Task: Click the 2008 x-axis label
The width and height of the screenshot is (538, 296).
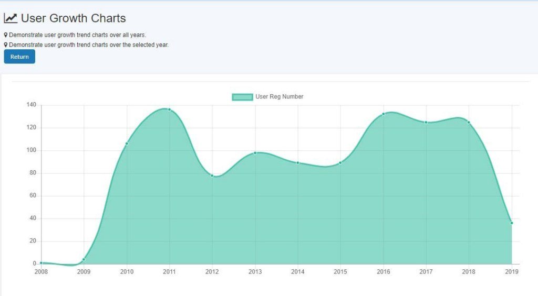Action: click(x=41, y=272)
